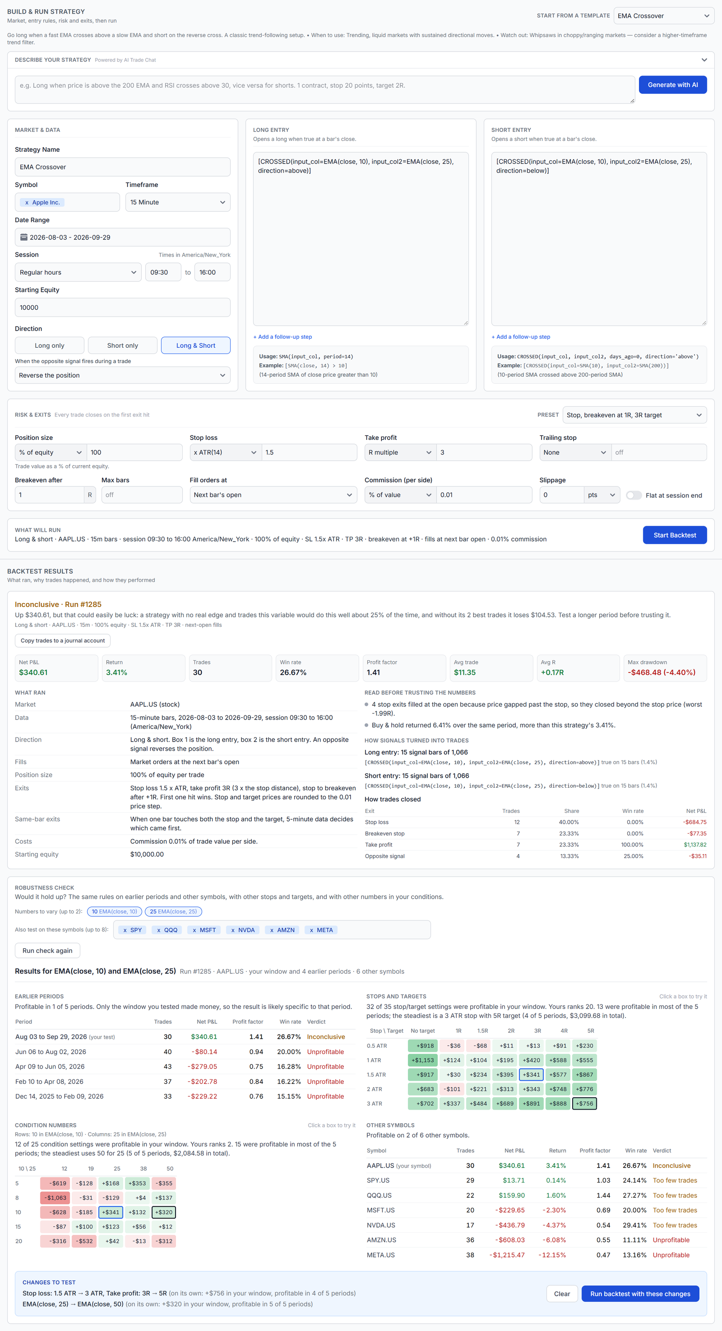The image size is (722, 1331).
Task: Open the Reverse the position dropdown
Action: tap(122, 376)
